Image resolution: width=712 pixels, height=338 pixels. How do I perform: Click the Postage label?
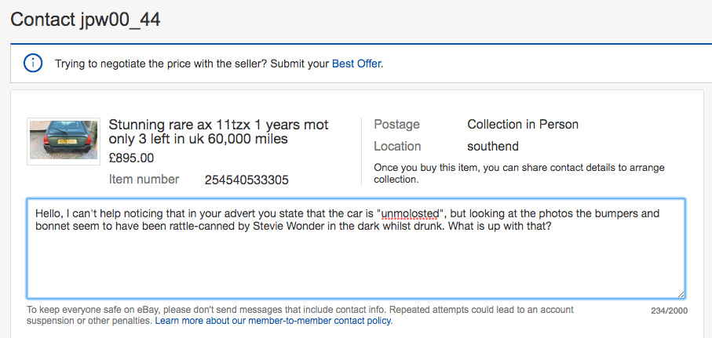coord(397,125)
